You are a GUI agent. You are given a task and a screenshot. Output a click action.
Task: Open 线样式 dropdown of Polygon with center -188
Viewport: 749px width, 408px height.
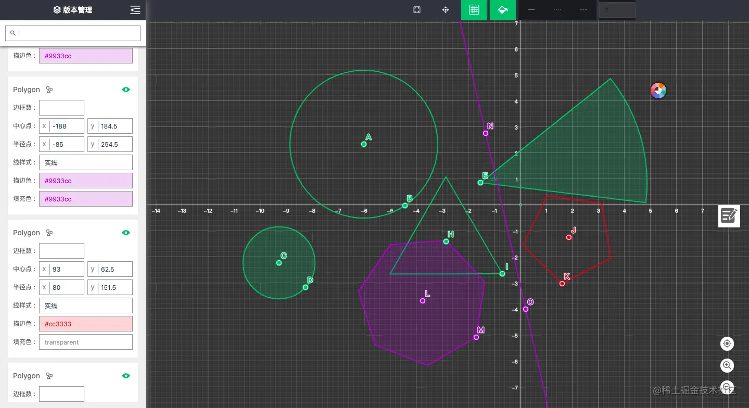86,162
